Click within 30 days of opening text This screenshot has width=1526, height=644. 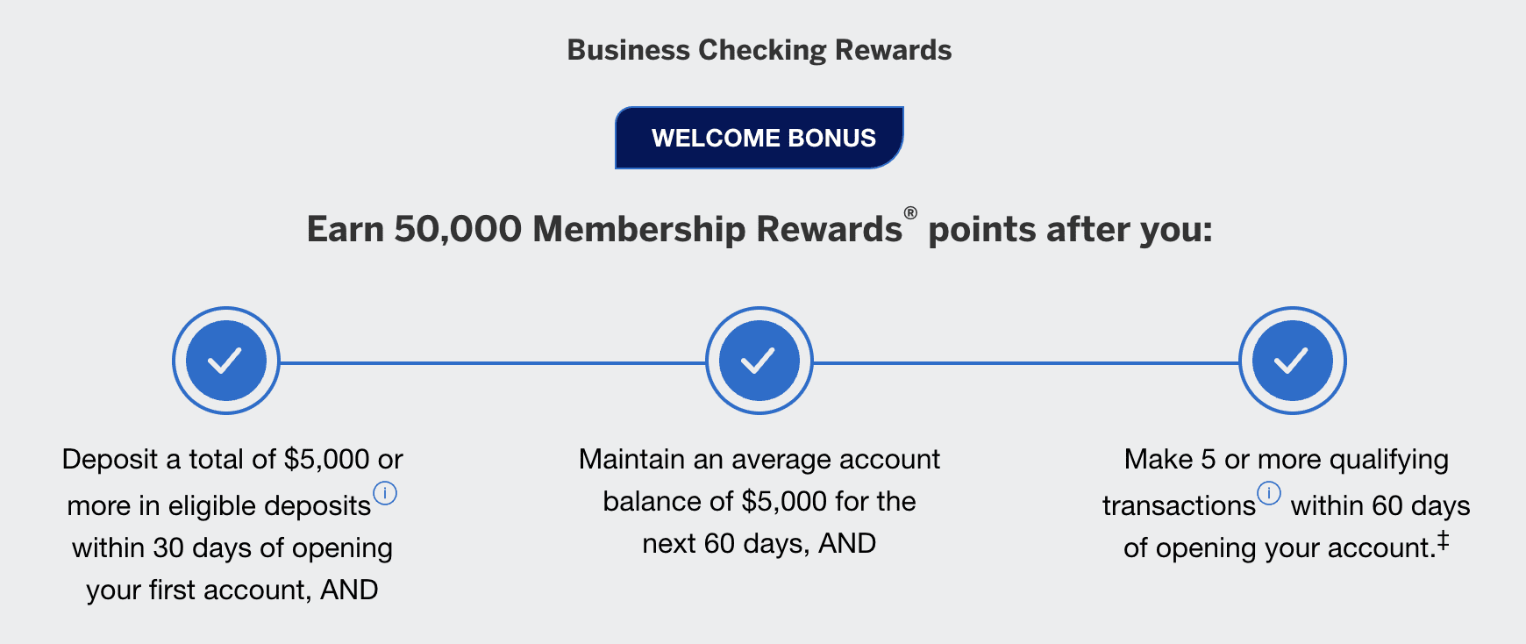[x=232, y=548]
